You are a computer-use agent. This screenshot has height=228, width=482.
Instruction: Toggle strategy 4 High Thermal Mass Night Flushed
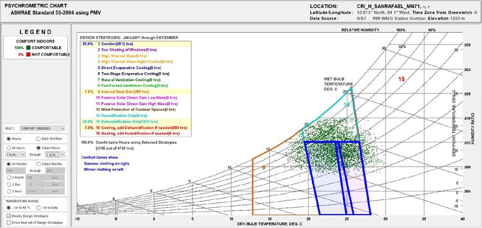click(135, 62)
